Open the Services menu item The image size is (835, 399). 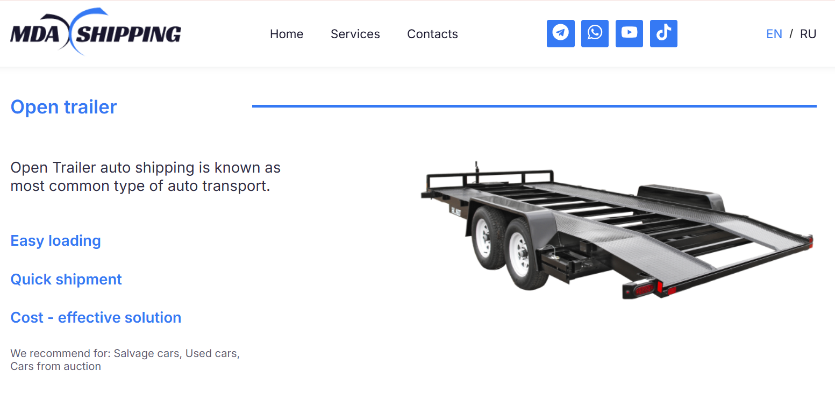pyautogui.click(x=355, y=34)
